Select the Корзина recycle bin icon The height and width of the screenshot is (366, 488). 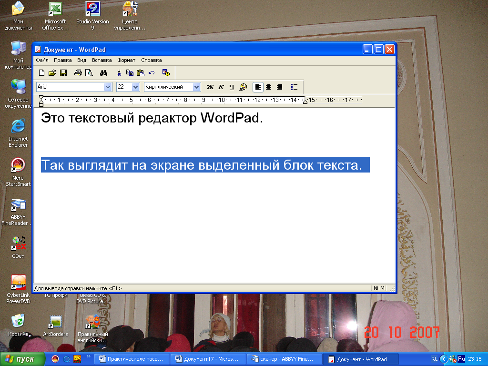tap(19, 325)
